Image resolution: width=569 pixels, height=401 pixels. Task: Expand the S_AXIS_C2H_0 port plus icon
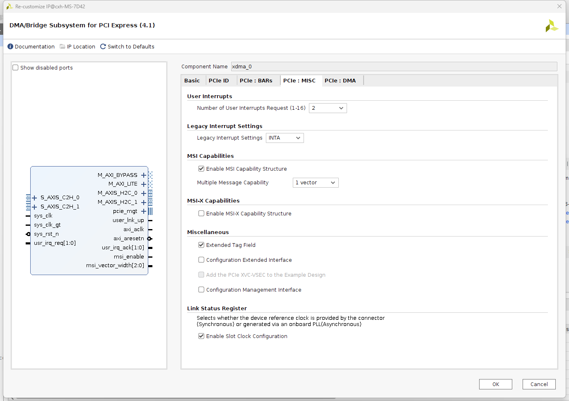click(35, 198)
